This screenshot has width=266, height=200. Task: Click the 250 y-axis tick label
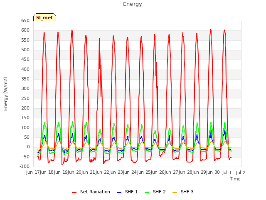click(25, 99)
